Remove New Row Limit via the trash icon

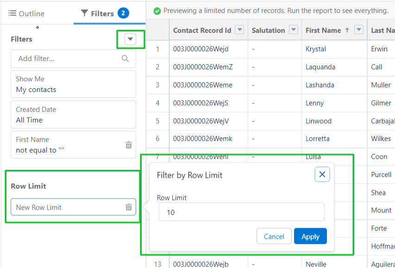point(128,207)
